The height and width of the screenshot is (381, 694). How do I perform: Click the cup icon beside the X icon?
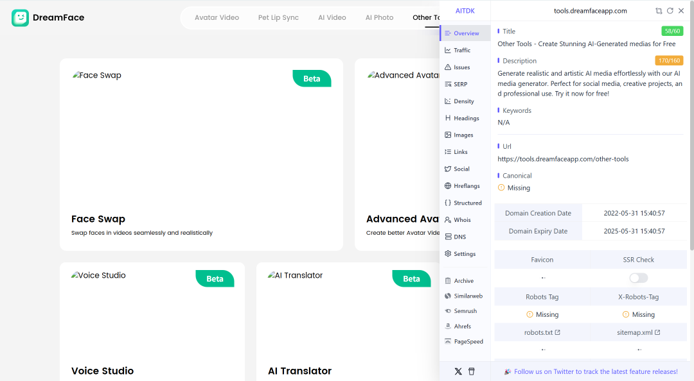coord(472,371)
